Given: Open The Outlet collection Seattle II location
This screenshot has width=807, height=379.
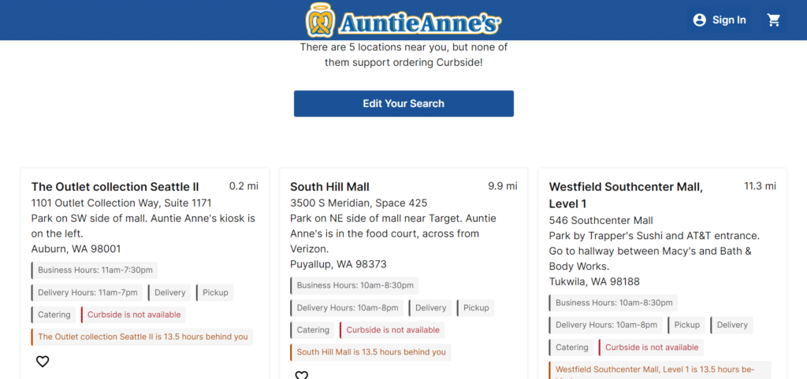Looking at the screenshot, I should click(115, 186).
